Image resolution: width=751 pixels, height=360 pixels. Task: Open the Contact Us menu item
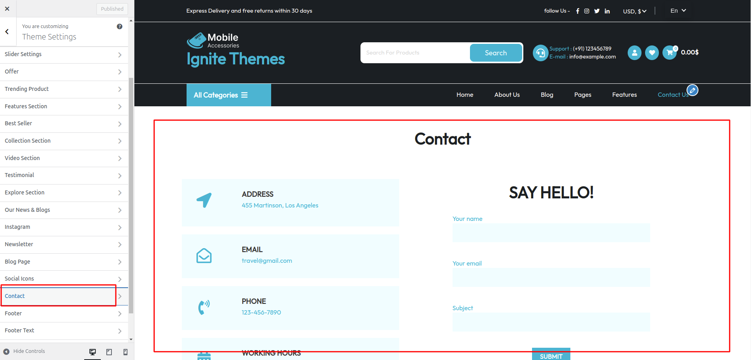tap(673, 95)
